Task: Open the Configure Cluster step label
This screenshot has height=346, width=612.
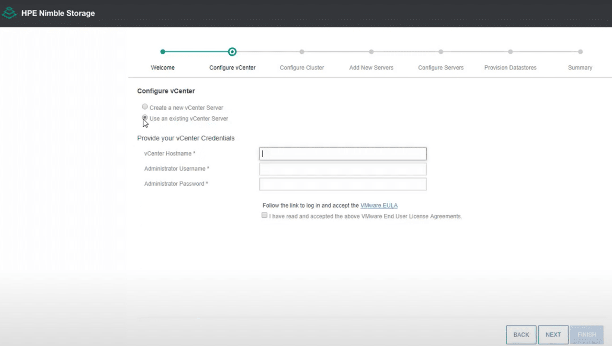Action: (302, 68)
